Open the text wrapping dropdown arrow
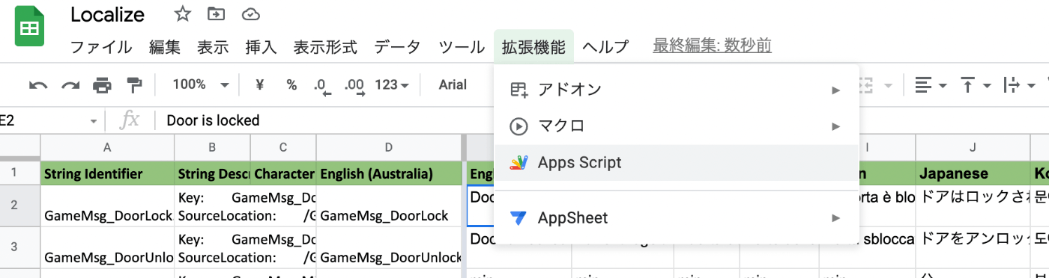The width and height of the screenshot is (1049, 278). click(1031, 85)
